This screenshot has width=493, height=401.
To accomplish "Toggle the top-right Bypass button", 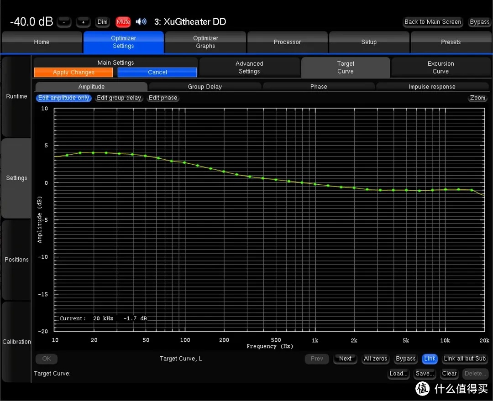I will 479,22.
